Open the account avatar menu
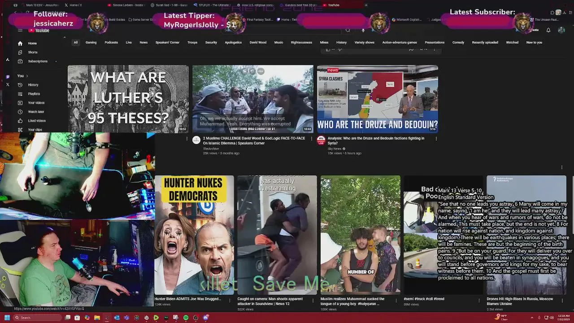Screen dimensions: 574x323 coord(561,30)
